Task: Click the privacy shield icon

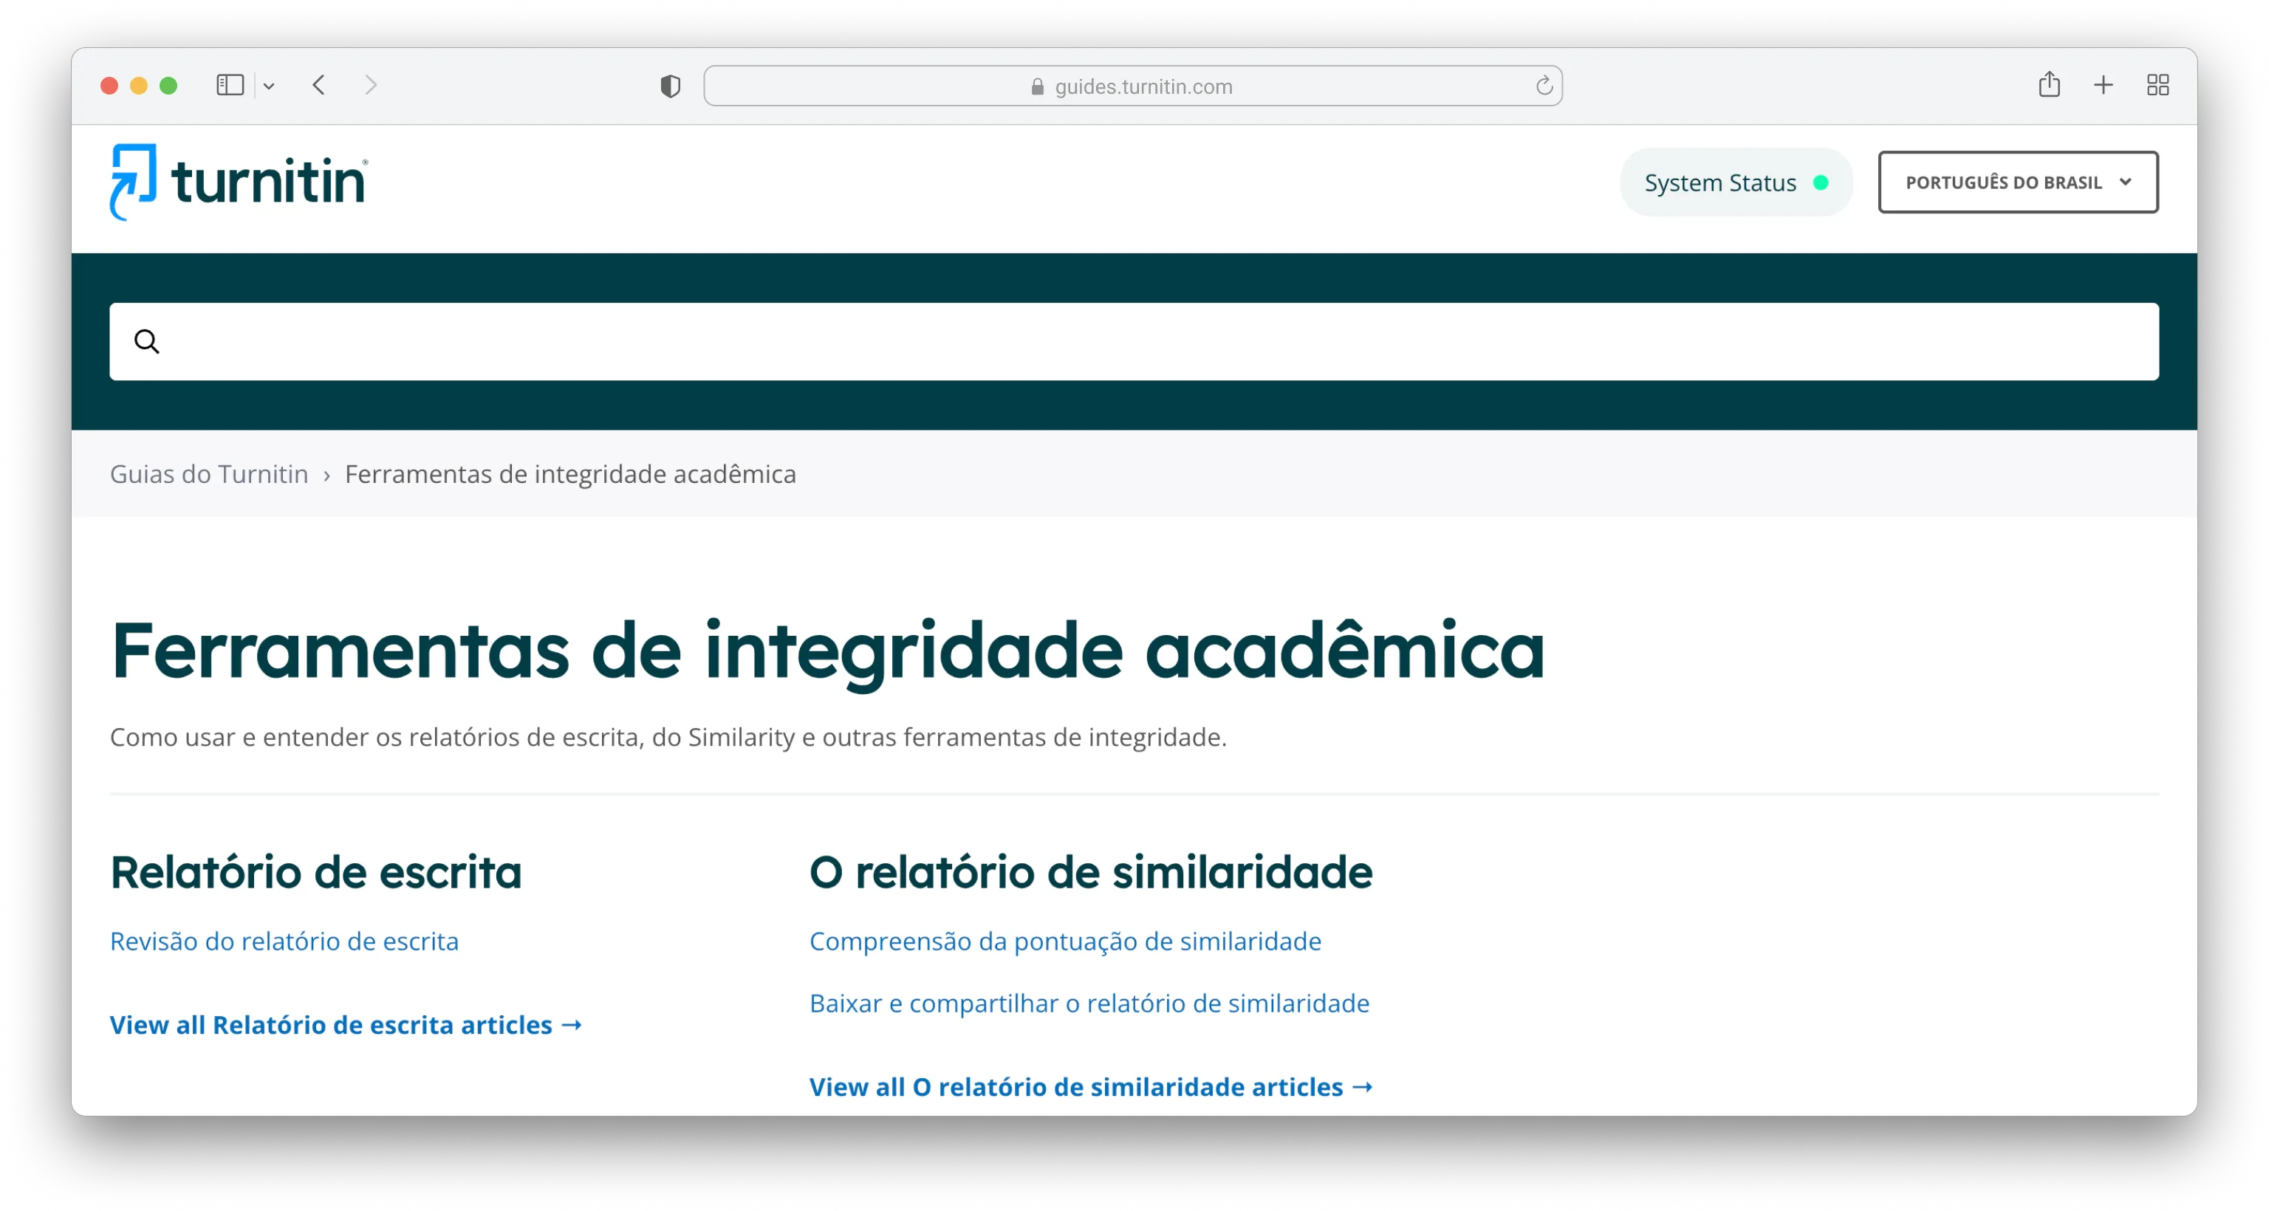Action: click(x=671, y=86)
